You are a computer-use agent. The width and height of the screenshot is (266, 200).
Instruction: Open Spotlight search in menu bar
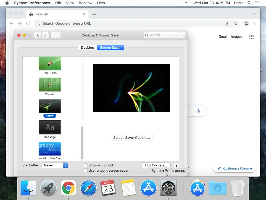[x=249, y=3]
